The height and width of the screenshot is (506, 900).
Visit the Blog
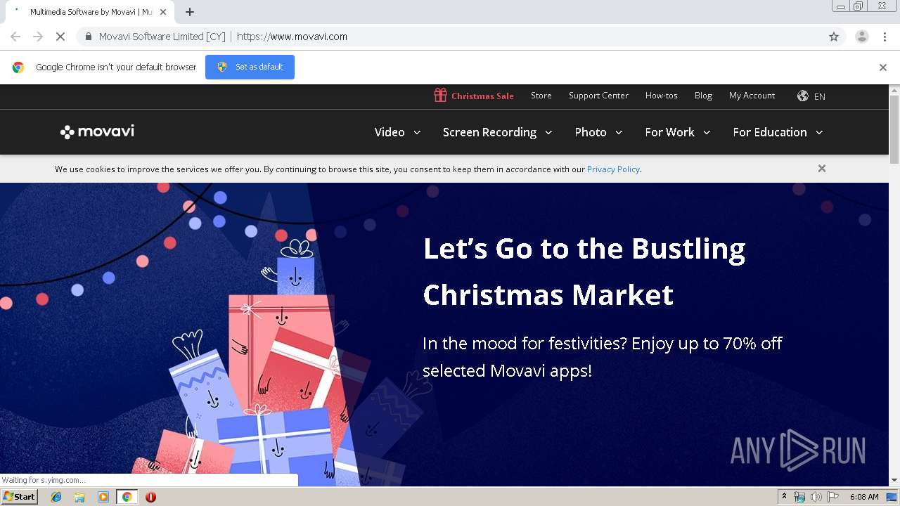pos(703,96)
